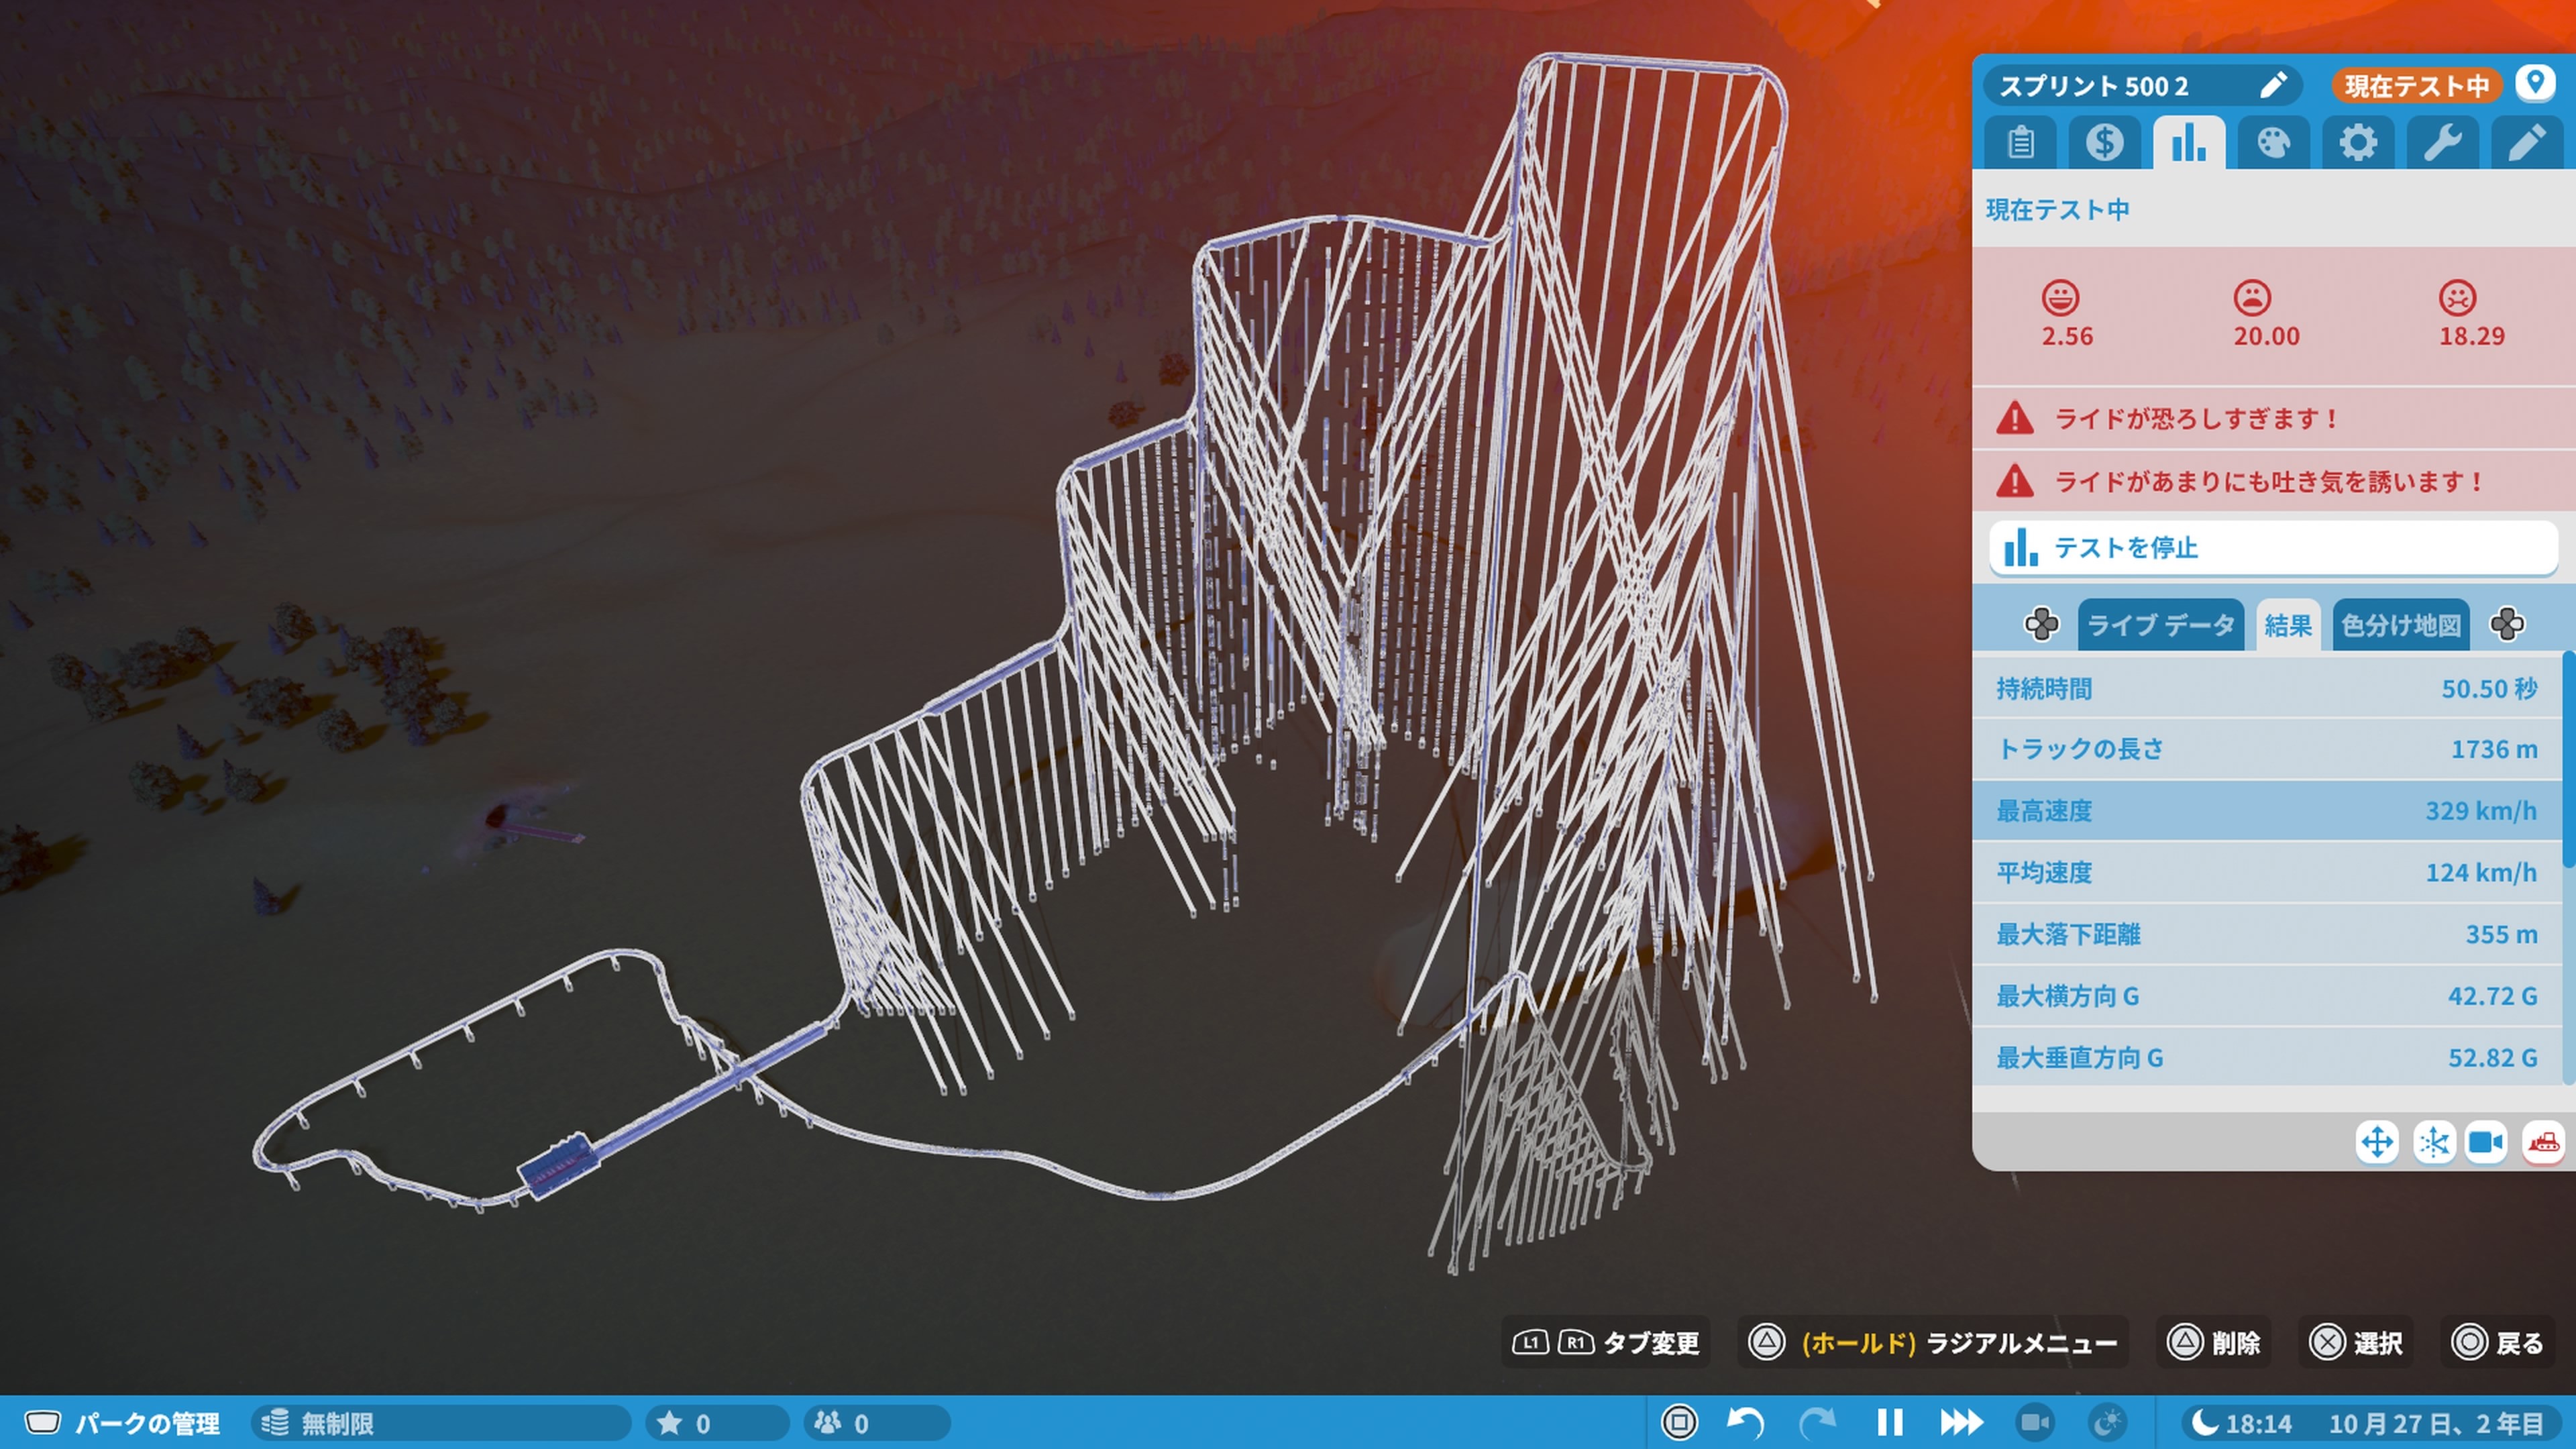This screenshot has width=2576, height=1449.
Task: Open the ride settings gear tab
Action: click(2357, 143)
